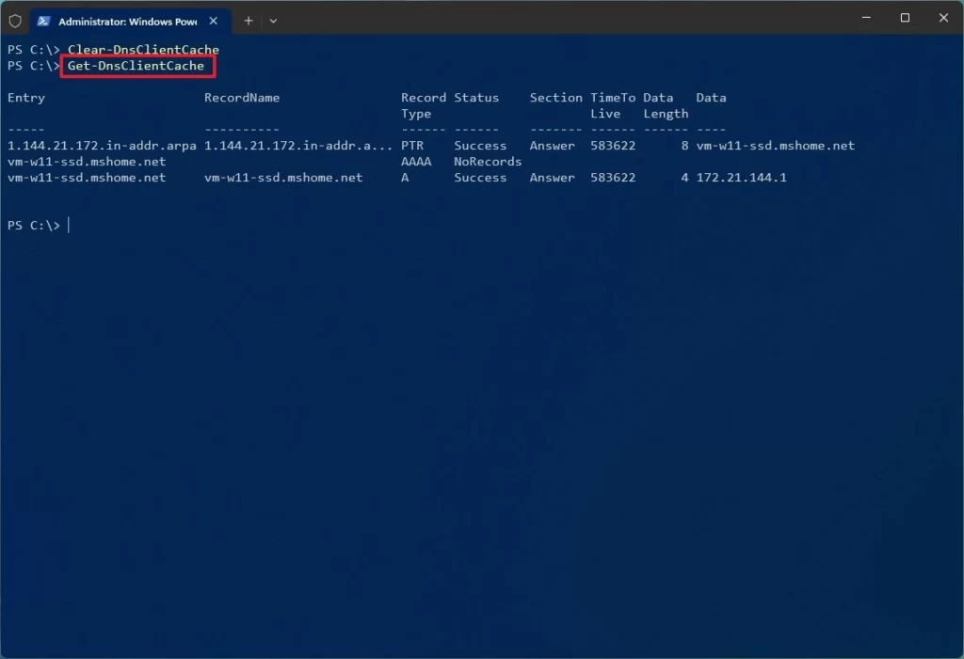Click Success status in PTR row
Image resolution: width=964 pixels, height=659 pixels.
point(480,146)
